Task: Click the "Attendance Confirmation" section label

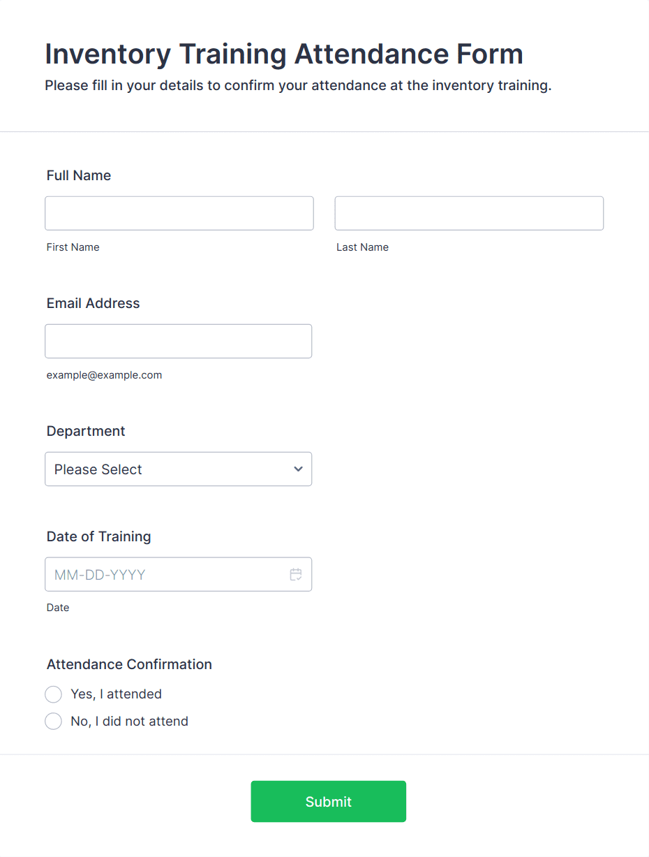Action: pos(129,664)
